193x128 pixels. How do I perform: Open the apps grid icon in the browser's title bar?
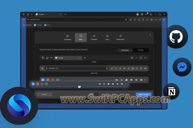click(151, 14)
